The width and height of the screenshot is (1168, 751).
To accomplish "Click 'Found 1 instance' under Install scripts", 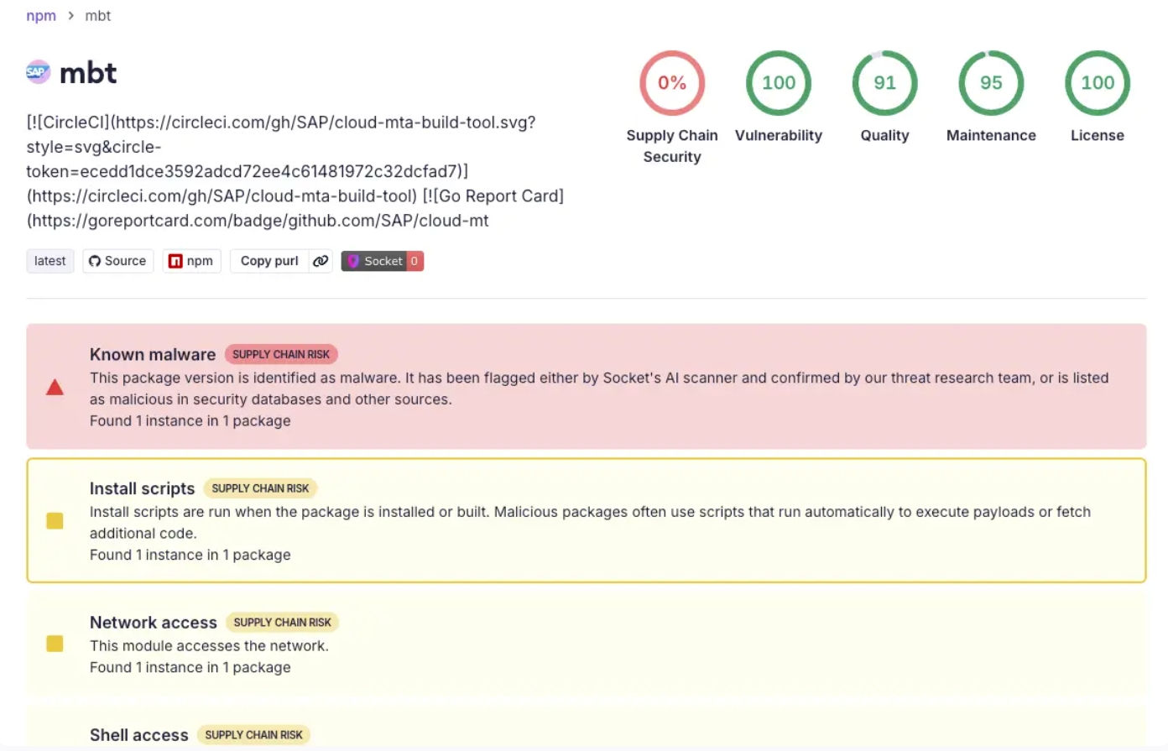I will point(190,555).
